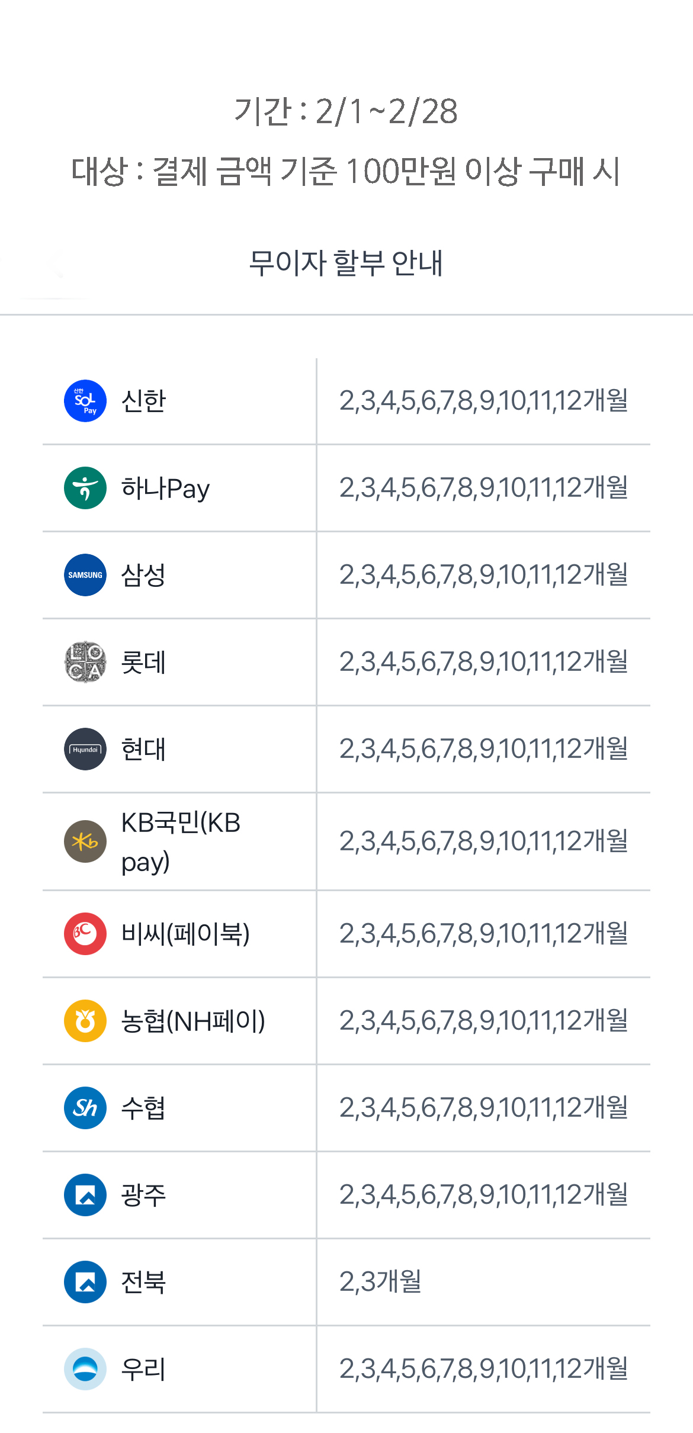Click the 신한 card name label
This screenshot has height=1433, width=693.
pos(143,401)
